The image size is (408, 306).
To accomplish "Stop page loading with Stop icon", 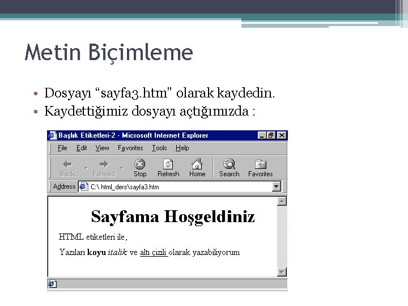I will 140,164.
